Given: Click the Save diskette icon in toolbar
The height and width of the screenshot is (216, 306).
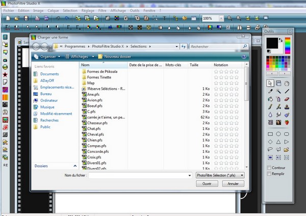Looking at the screenshot, I should (x=26, y=18).
